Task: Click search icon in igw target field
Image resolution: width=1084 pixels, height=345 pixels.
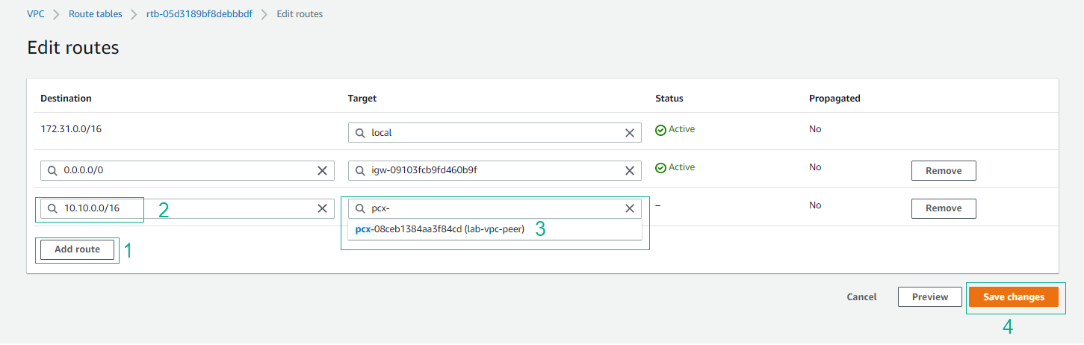Action: pyautogui.click(x=361, y=170)
